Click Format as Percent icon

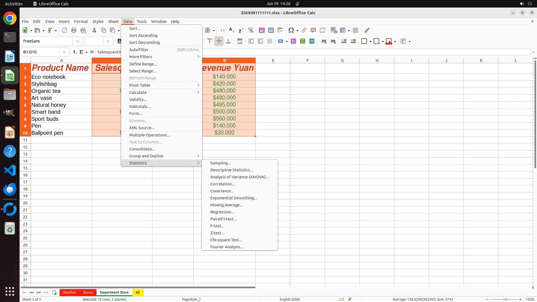(293, 41)
